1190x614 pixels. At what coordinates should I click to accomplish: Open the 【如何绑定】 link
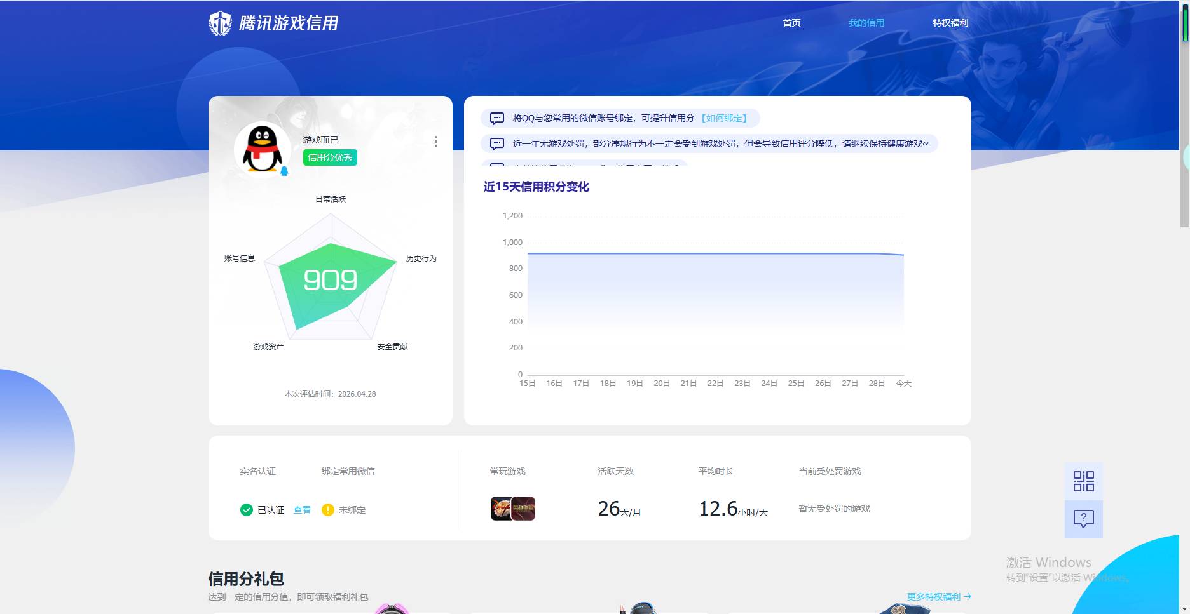724,118
